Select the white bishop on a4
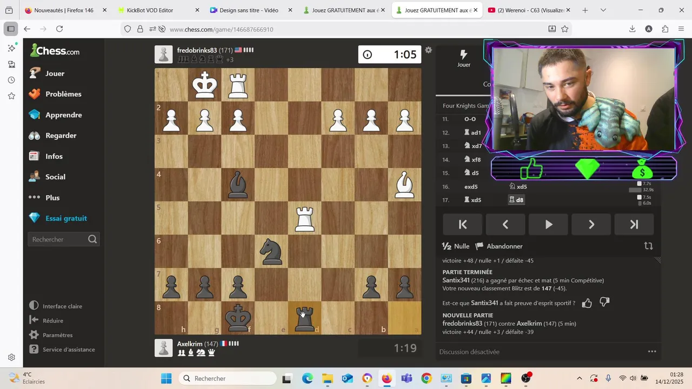 point(404,185)
